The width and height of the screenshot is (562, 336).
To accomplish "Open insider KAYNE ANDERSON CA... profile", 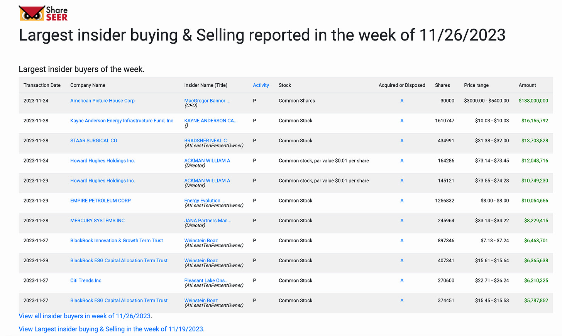I will 211,121.
